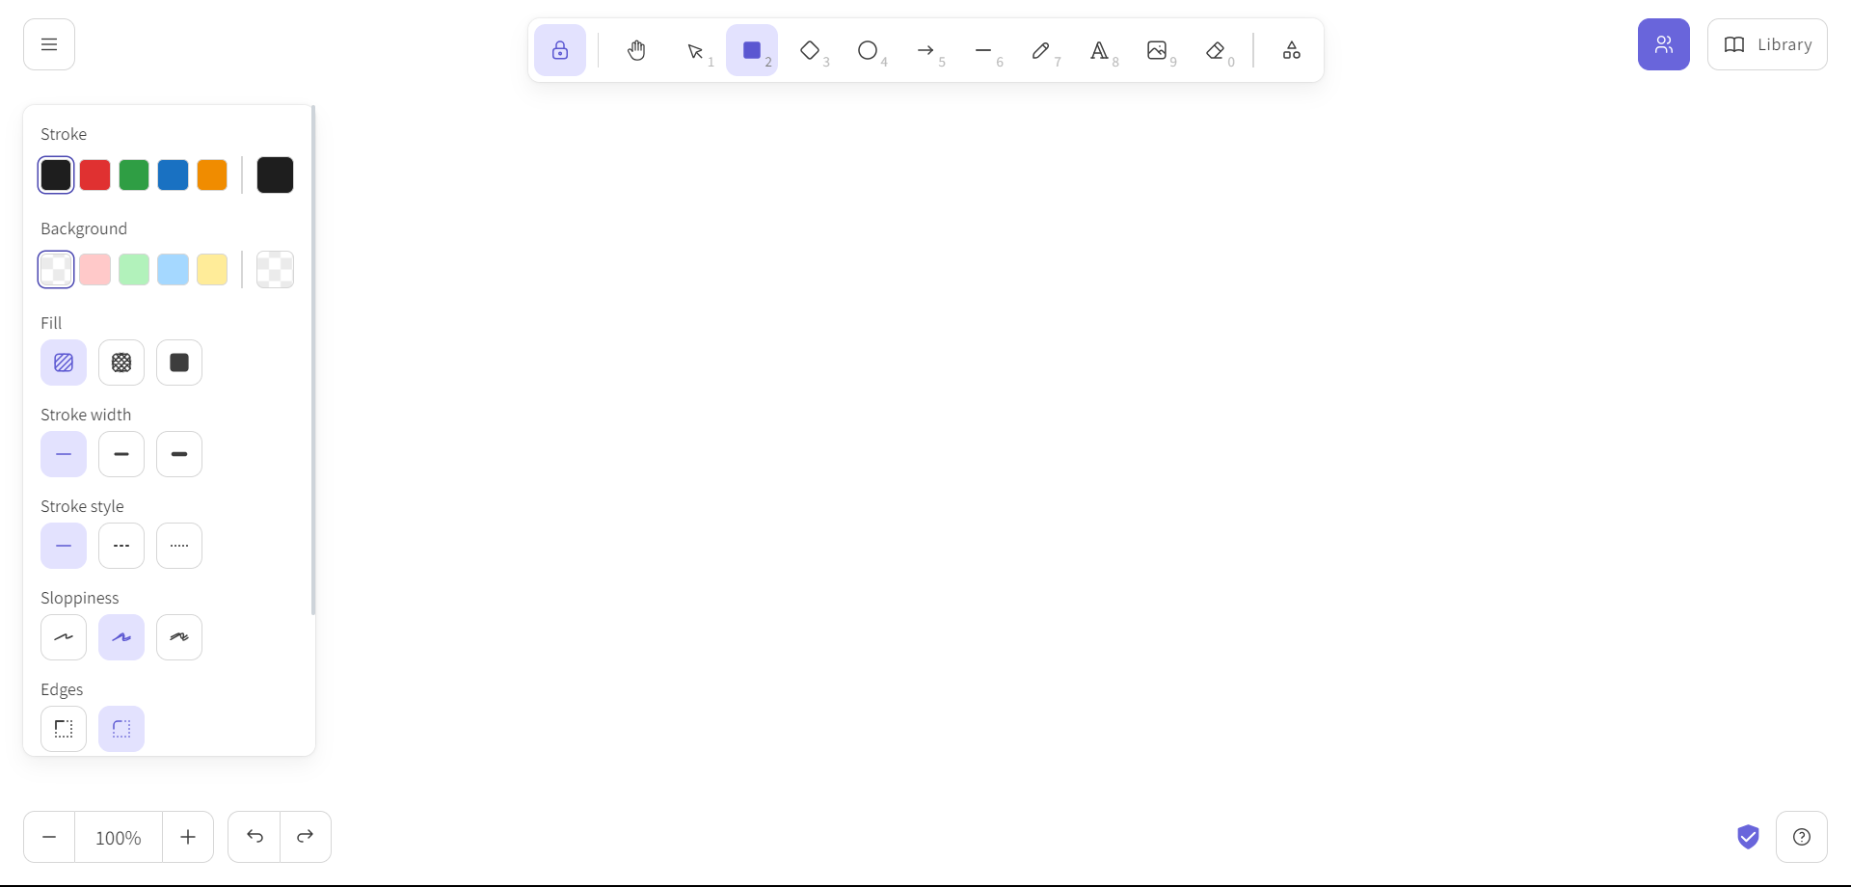Select extra bold stroke width
This screenshot has width=1851, height=887.
point(179,454)
